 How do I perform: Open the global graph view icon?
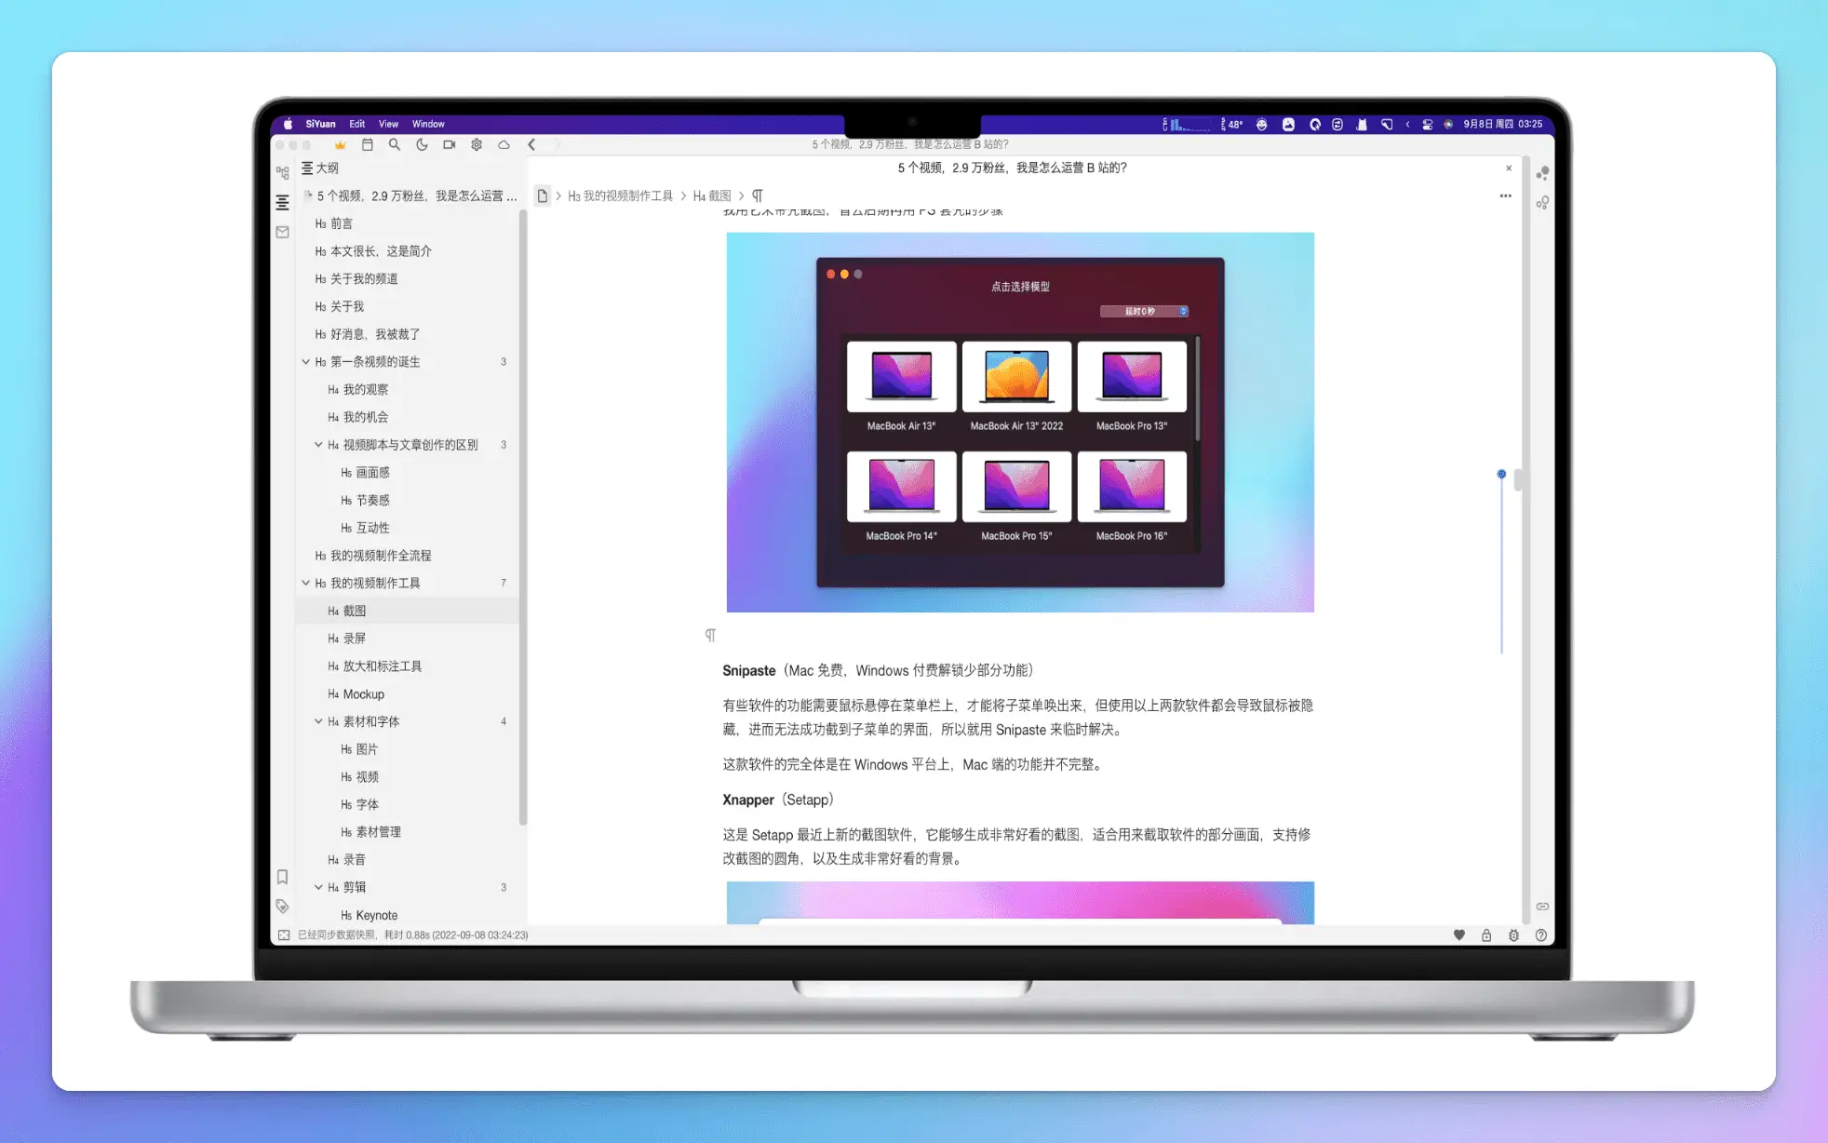tap(1542, 173)
